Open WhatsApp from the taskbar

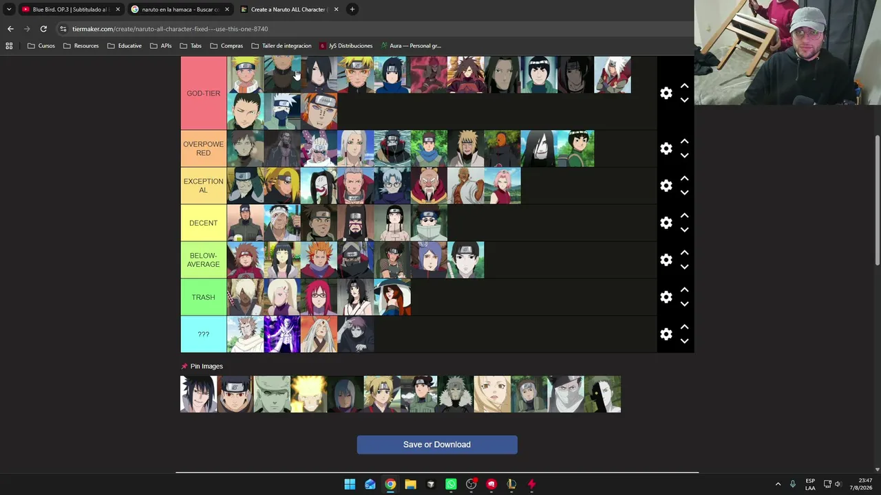(451, 484)
